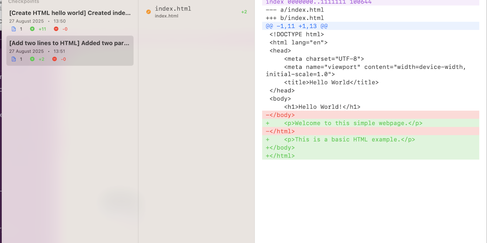Screen dimensions: 487x243
Task: Click the green plus icon in the Add two lines checkpoint
Action: click(32, 59)
